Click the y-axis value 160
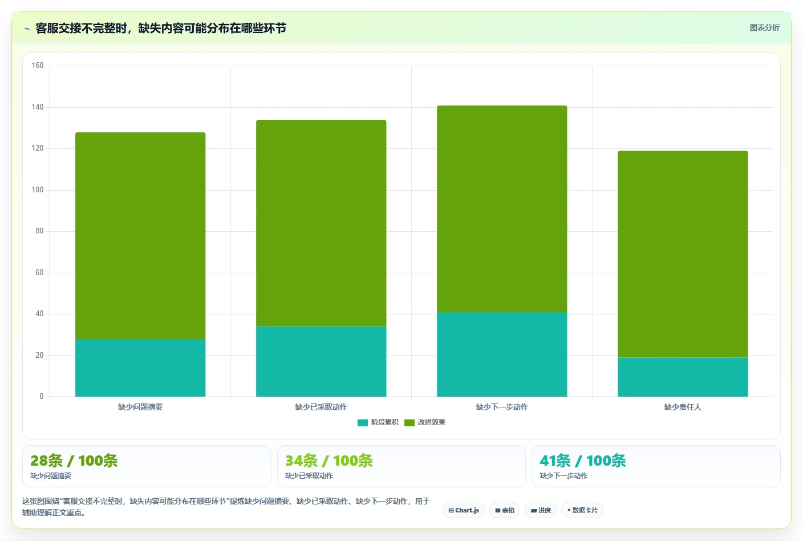Image resolution: width=803 pixels, height=541 pixels. 38,66
